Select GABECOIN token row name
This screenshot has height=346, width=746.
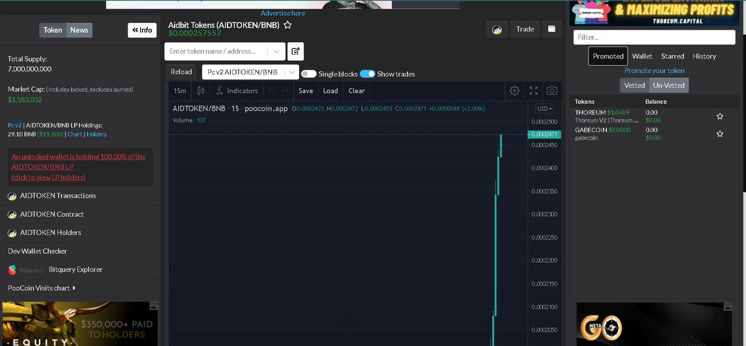pyautogui.click(x=590, y=130)
